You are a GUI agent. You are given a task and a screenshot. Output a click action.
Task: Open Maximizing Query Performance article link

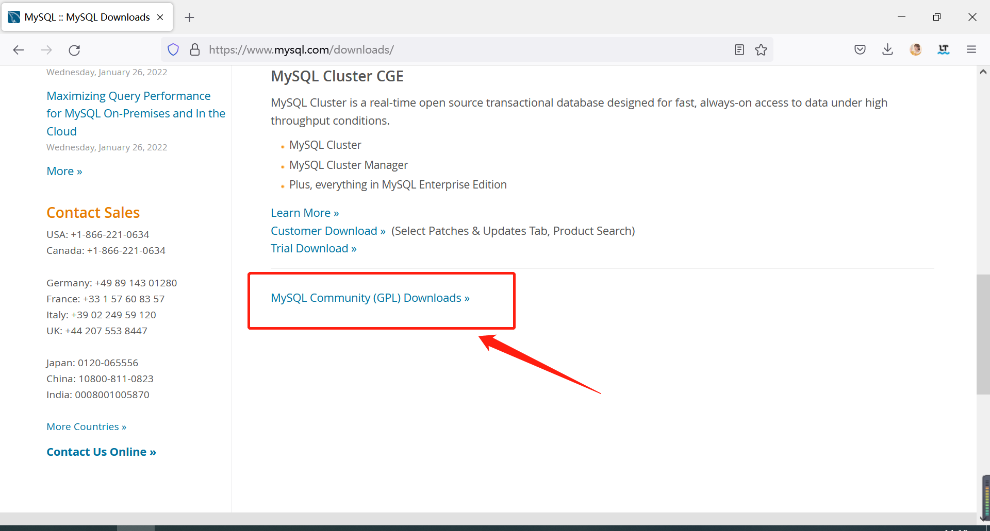(136, 113)
